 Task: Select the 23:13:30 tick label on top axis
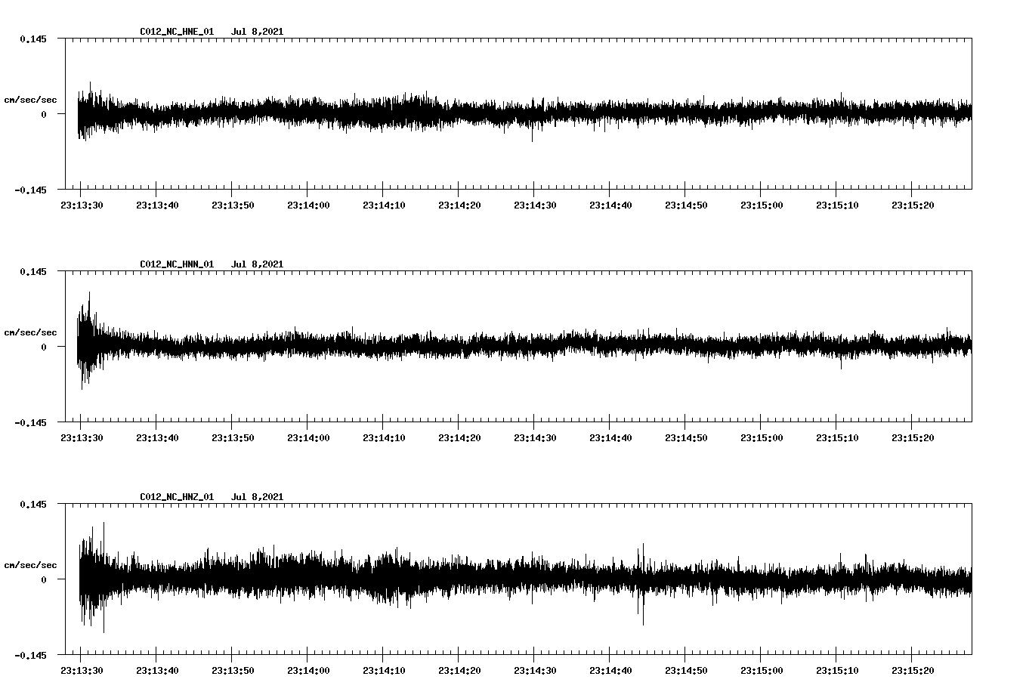[81, 203]
